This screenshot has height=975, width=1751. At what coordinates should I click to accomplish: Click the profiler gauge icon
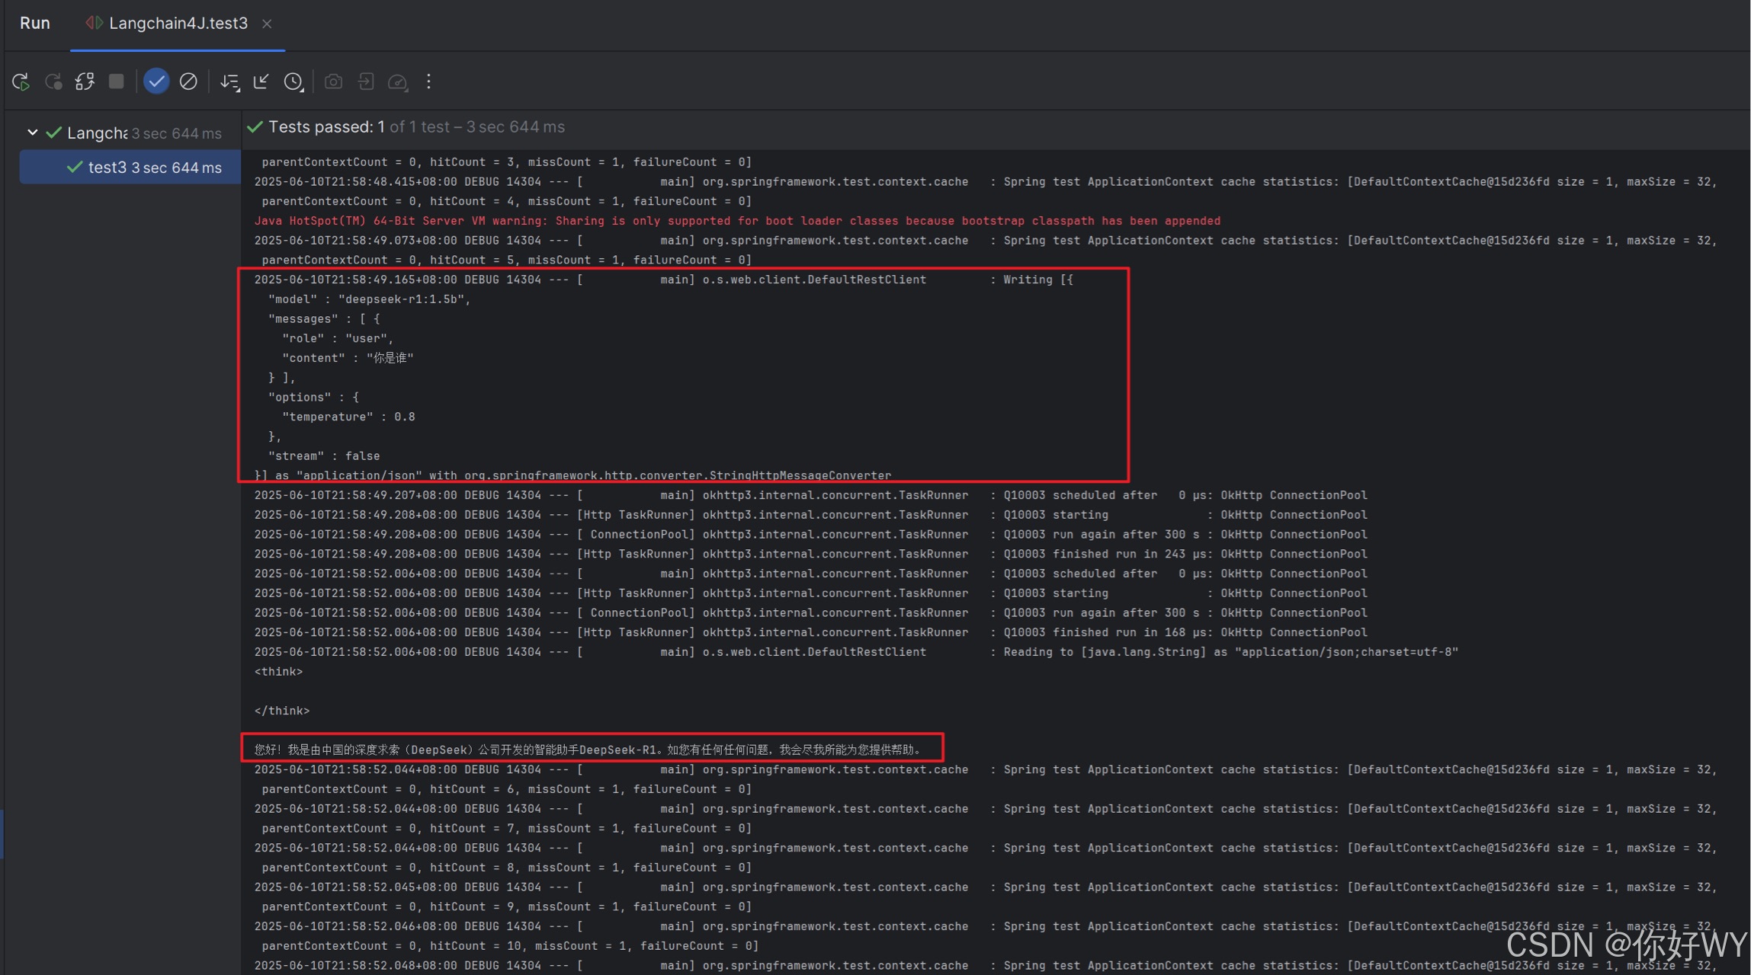(398, 82)
